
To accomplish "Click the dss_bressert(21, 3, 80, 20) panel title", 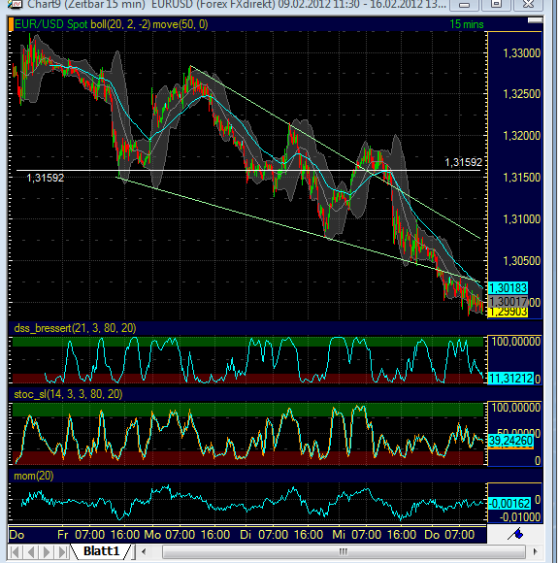I will [75, 328].
